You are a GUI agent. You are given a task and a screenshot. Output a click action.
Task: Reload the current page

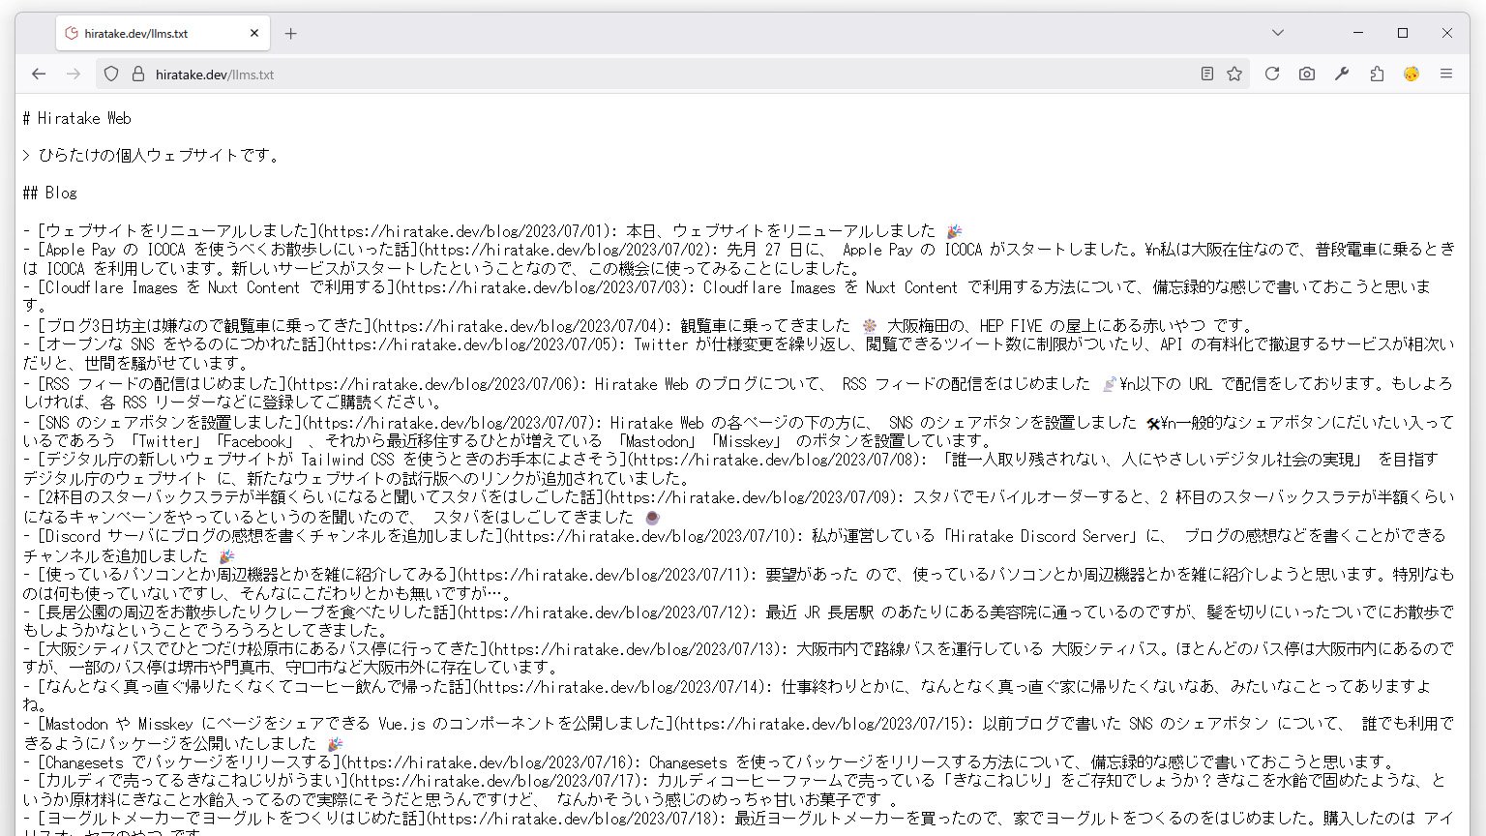(x=1272, y=74)
